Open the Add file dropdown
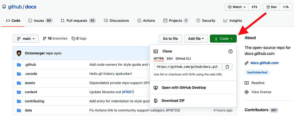This screenshot has width=294, height=116. 196,39
